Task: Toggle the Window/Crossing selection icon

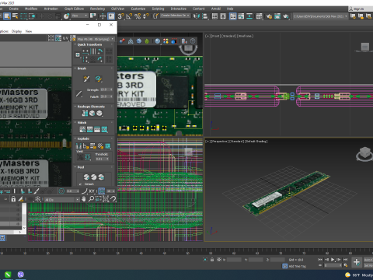Action: tap(32, 16)
